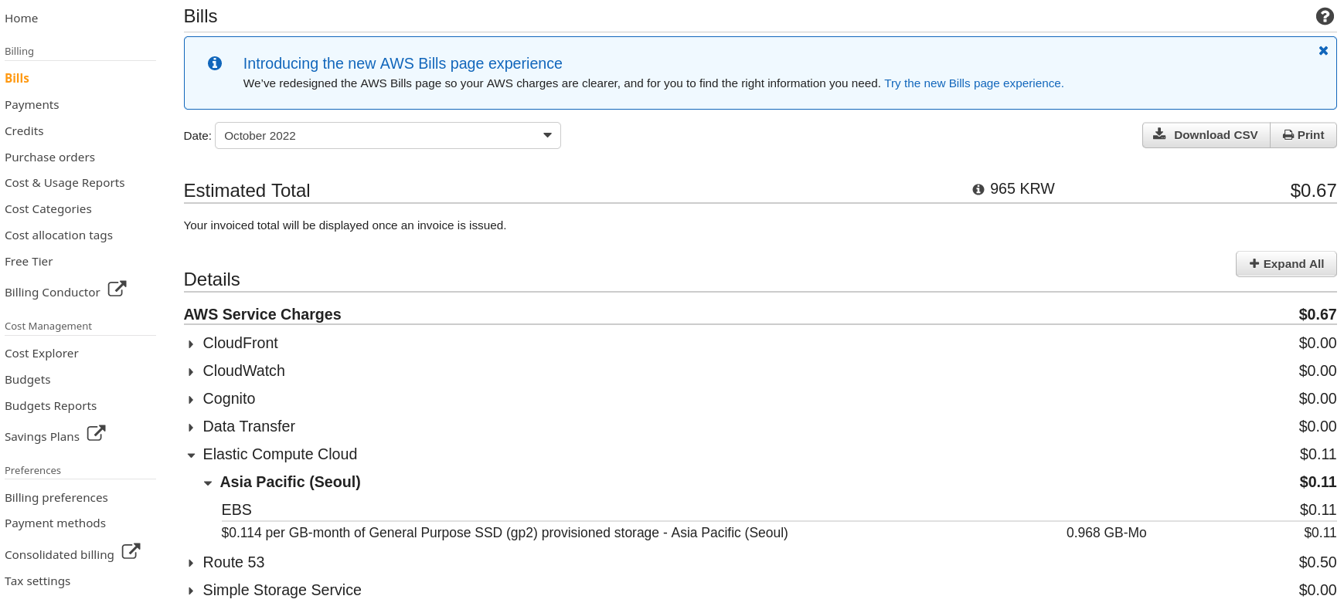Open Payment methods in the sidebar
1344x606 pixels.
point(55,523)
